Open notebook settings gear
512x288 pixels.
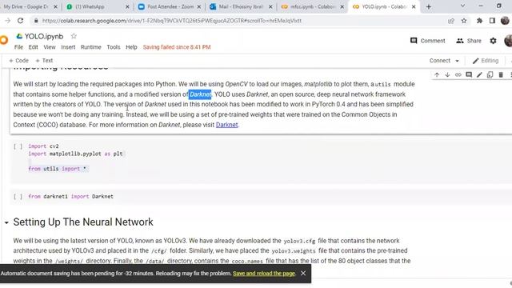493,41
